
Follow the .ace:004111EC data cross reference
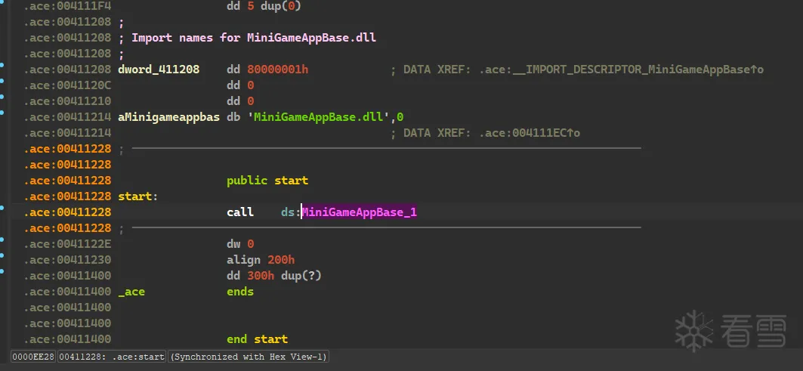[x=530, y=133]
